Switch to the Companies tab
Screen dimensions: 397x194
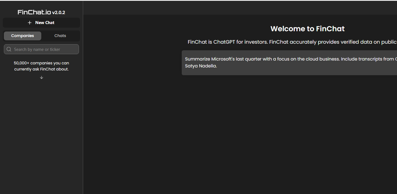pos(22,36)
